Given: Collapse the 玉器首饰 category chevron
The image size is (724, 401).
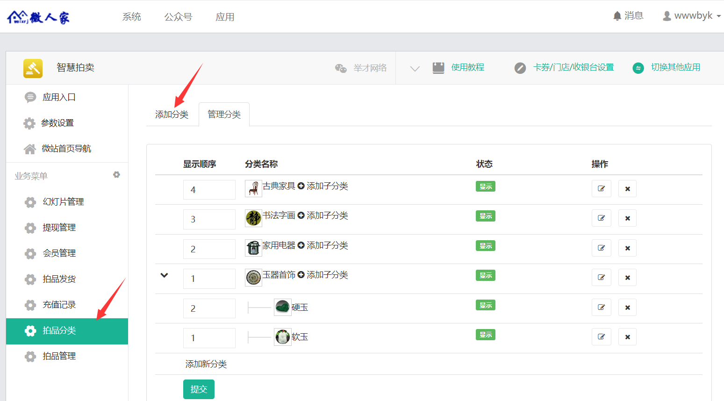Looking at the screenshot, I should pyautogui.click(x=164, y=275).
